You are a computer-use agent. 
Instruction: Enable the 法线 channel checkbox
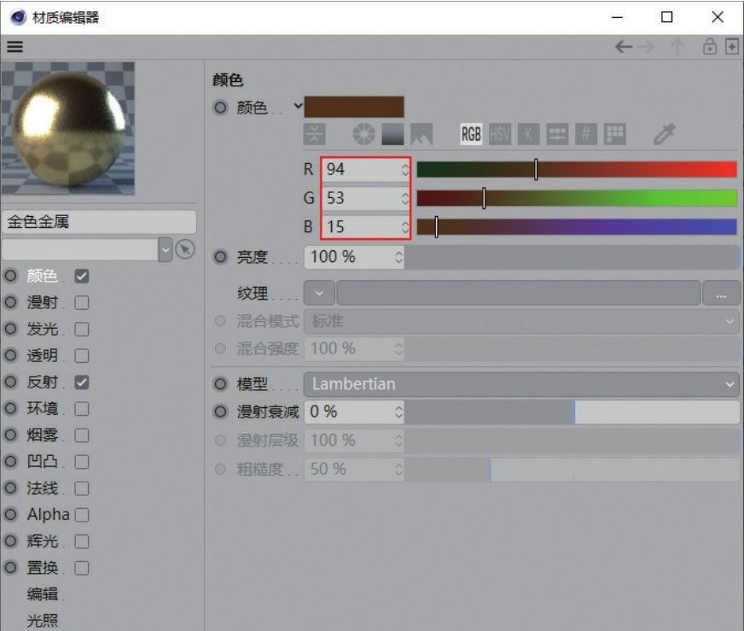(x=82, y=488)
